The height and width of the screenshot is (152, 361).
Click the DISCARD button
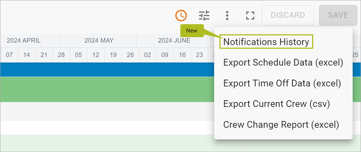288,15
